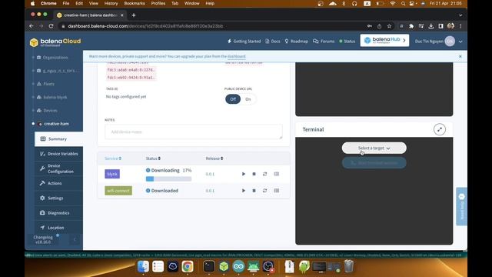The height and width of the screenshot is (277, 492).
Task: Reload the page in Chrome
Action: click(52, 26)
